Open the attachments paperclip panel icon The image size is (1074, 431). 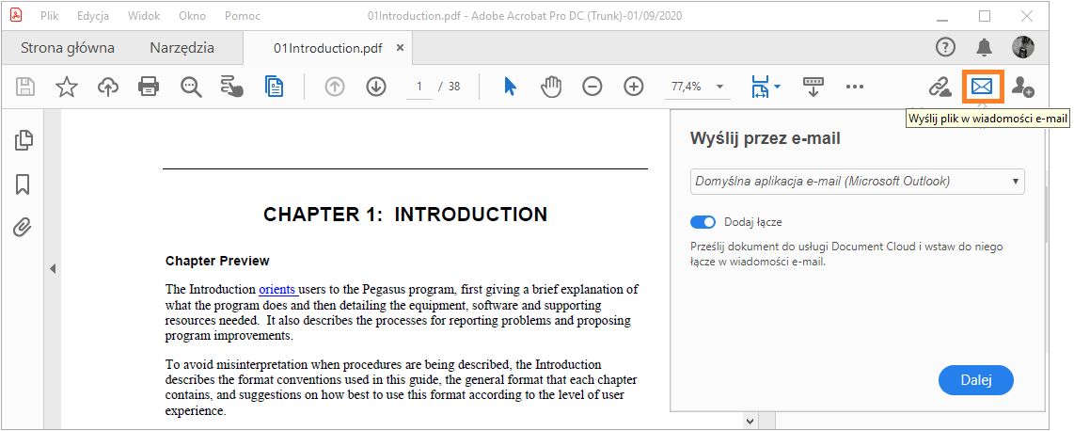click(x=23, y=228)
